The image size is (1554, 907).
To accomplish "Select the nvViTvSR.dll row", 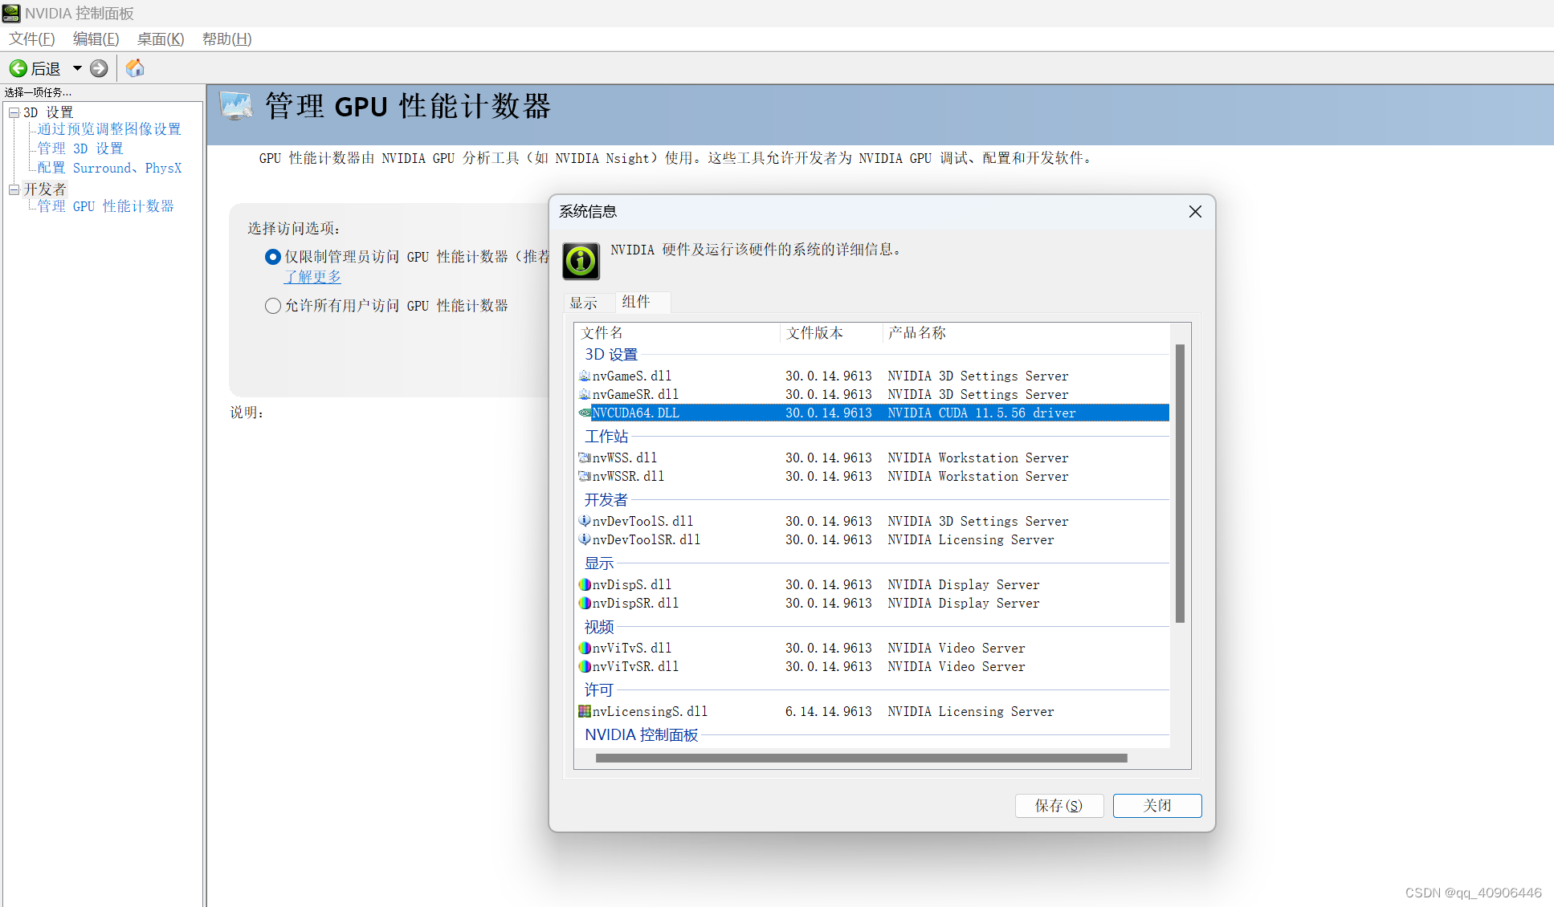I will coord(872,666).
